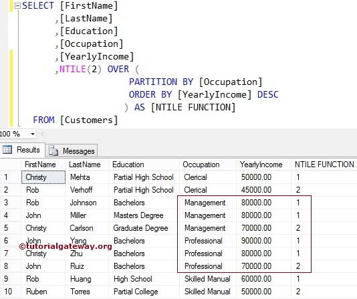This screenshot has height=299, width=357.
Task: Click the Ruben first name cell
Action: pos(43,292)
